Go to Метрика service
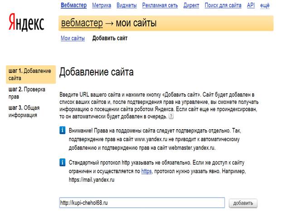The width and height of the screenshot is (282, 219). point(102,5)
